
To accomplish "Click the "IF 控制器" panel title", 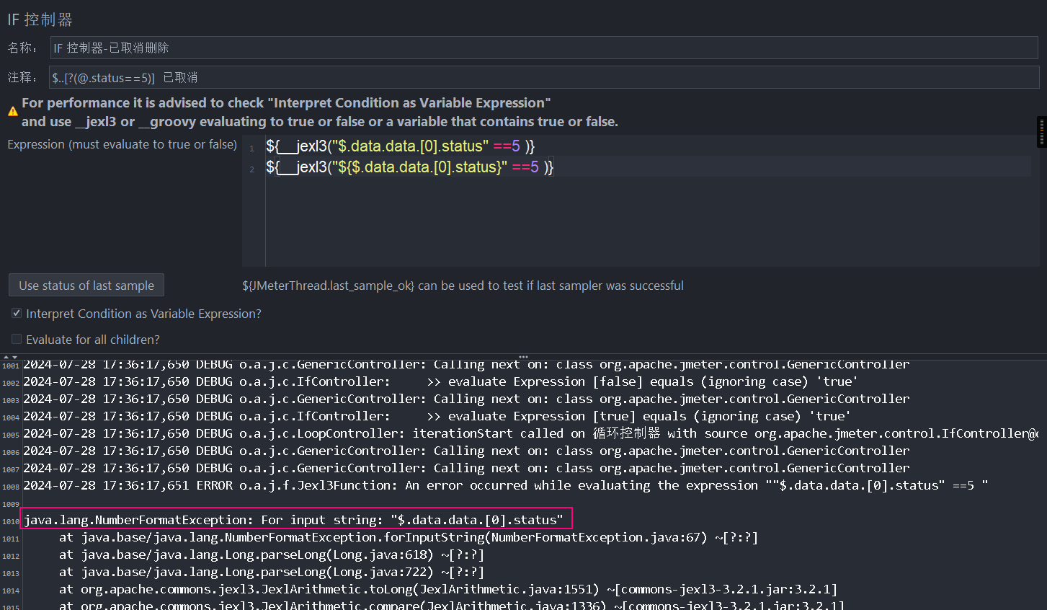I will [x=40, y=19].
